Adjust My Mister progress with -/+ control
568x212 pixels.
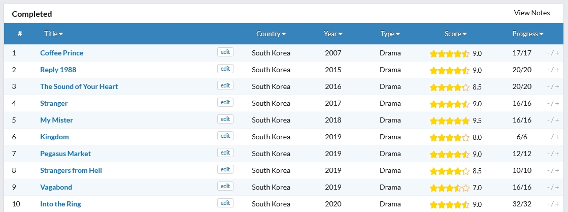553,120
